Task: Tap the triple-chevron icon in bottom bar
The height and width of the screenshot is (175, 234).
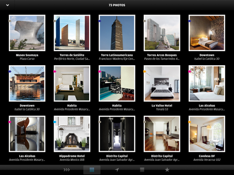Action: pyautogui.click(x=67, y=170)
